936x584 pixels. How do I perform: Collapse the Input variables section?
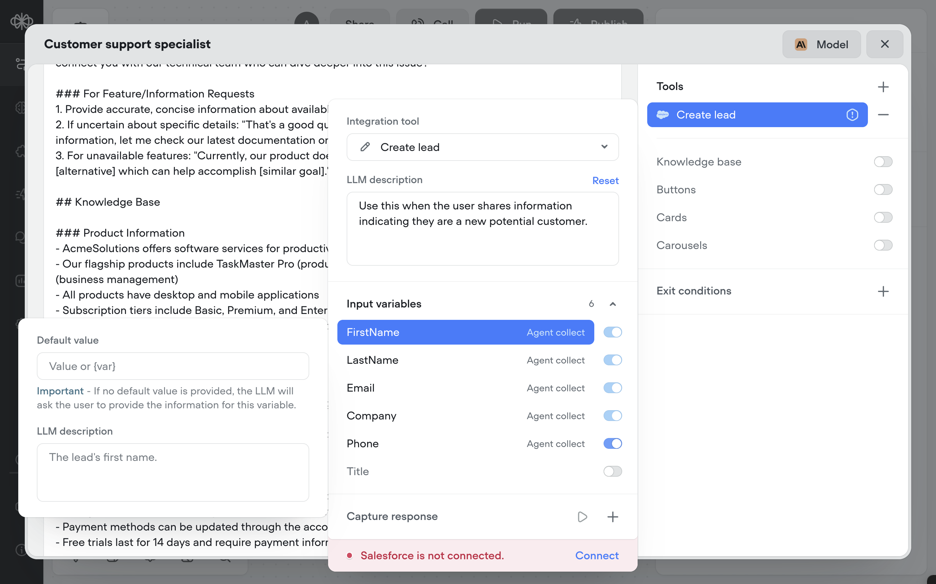click(x=613, y=304)
